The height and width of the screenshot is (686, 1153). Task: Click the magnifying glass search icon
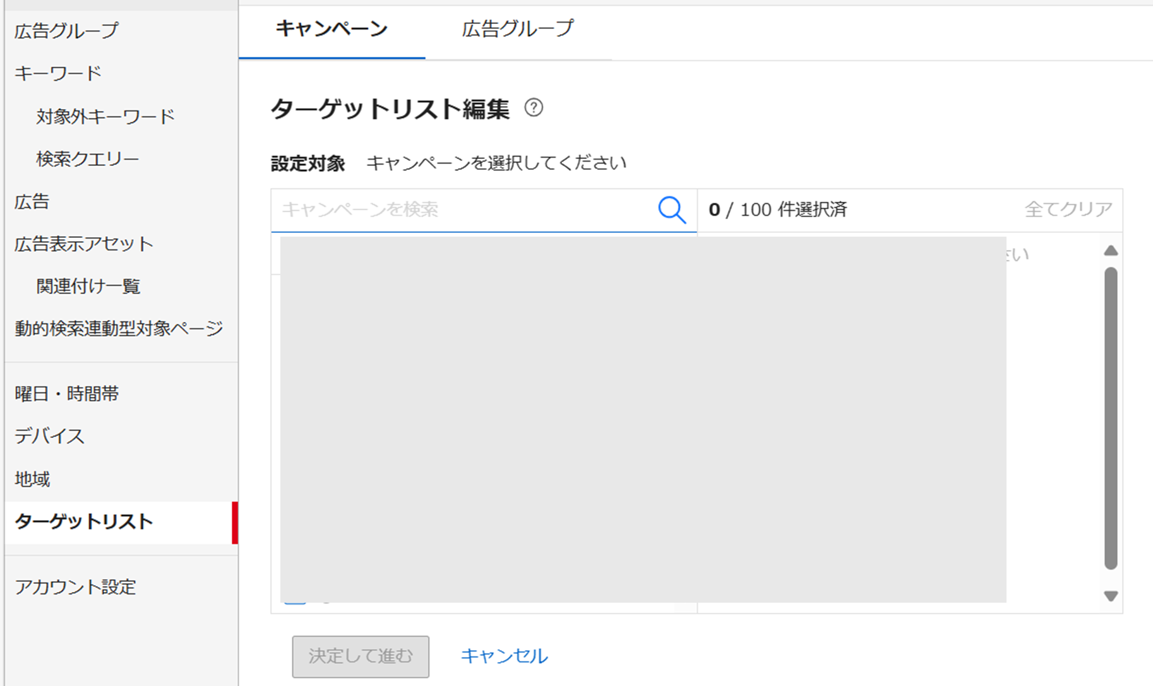click(x=671, y=210)
